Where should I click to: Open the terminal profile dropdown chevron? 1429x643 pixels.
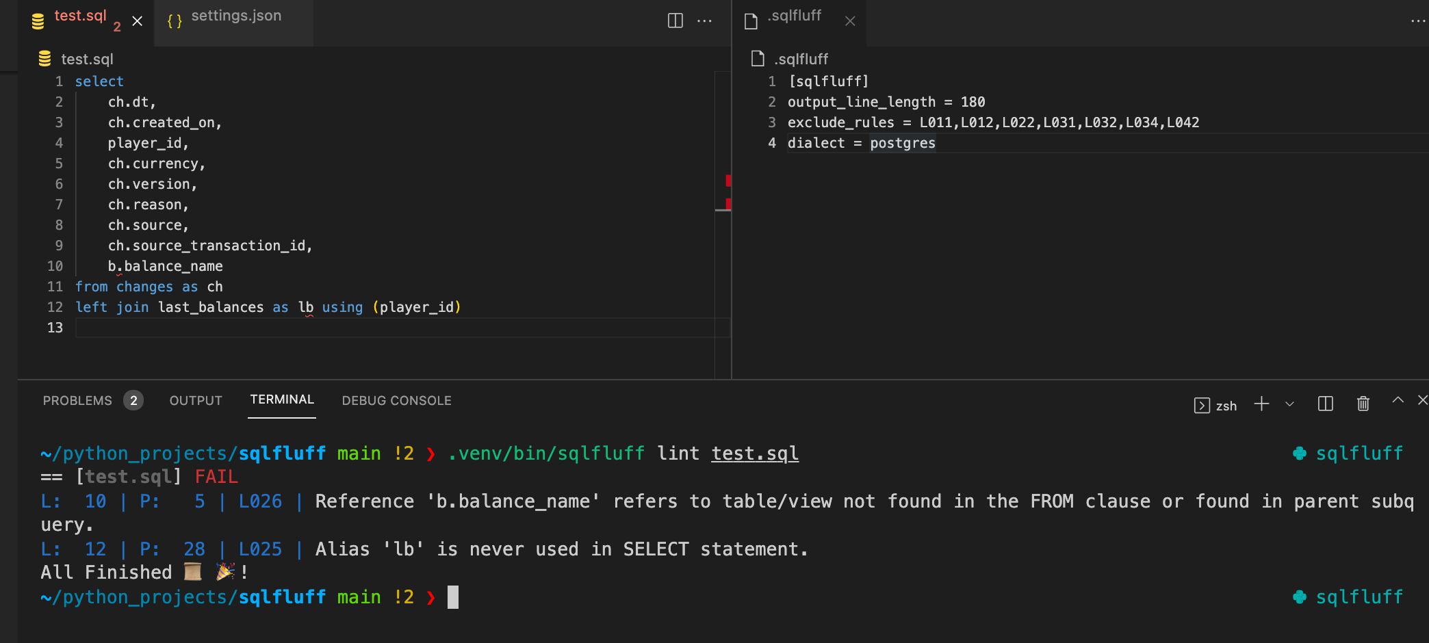[x=1289, y=404]
